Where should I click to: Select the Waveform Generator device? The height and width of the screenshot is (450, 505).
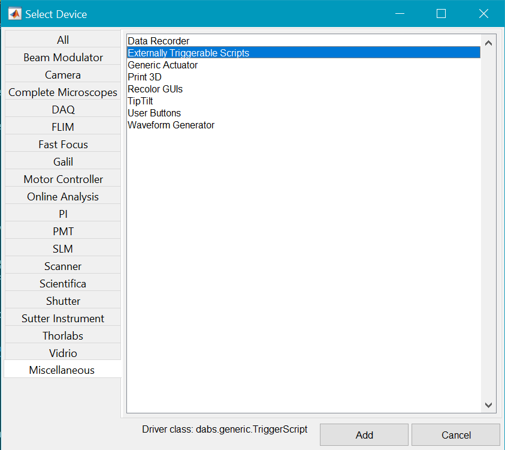tap(171, 125)
